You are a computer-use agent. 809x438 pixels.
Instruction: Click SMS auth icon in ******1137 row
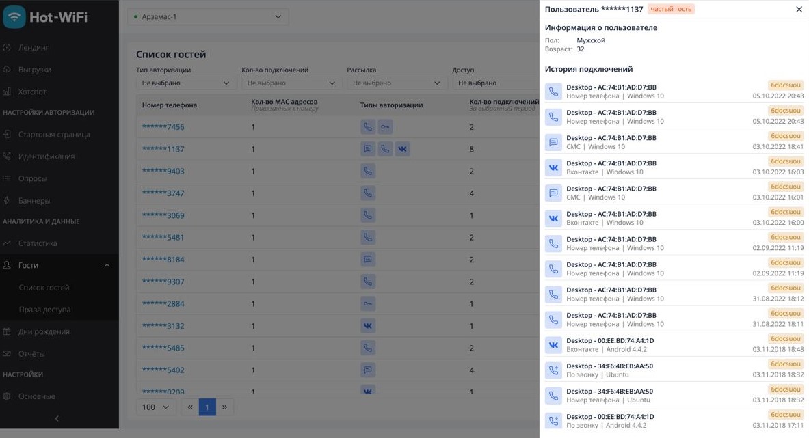point(368,149)
